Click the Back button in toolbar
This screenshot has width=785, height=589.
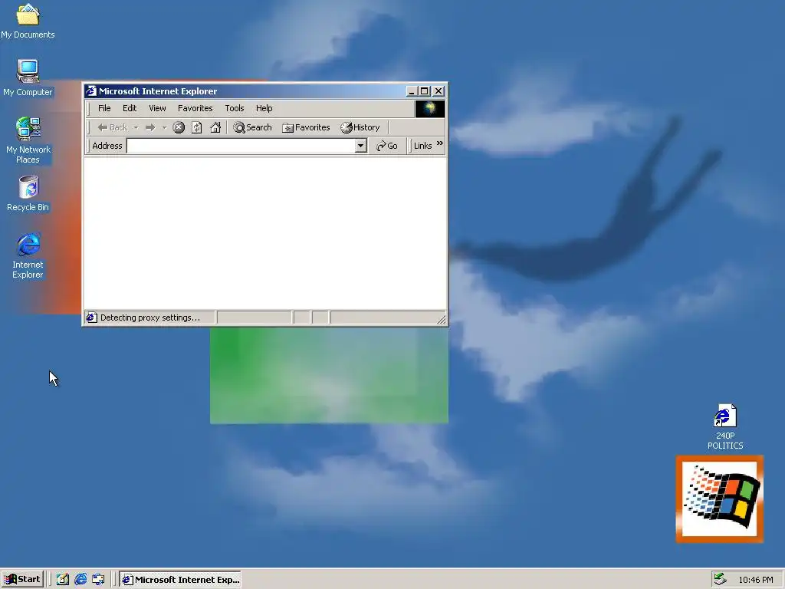113,127
